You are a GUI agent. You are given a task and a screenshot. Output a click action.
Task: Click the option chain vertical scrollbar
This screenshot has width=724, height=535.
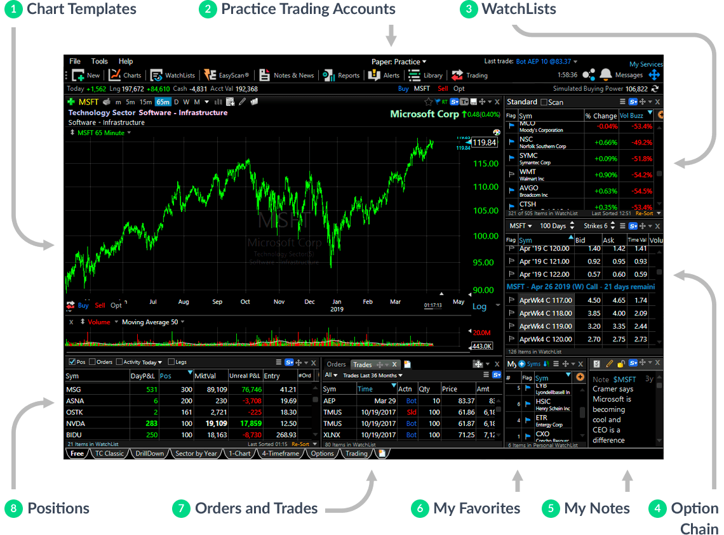(659, 273)
